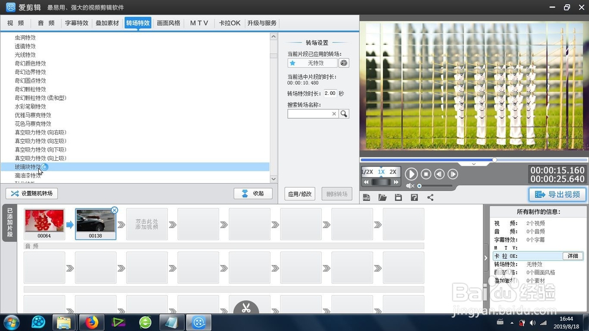Create a new project with the new icon
This screenshot has height=331, width=589.
tap(366, 198)
